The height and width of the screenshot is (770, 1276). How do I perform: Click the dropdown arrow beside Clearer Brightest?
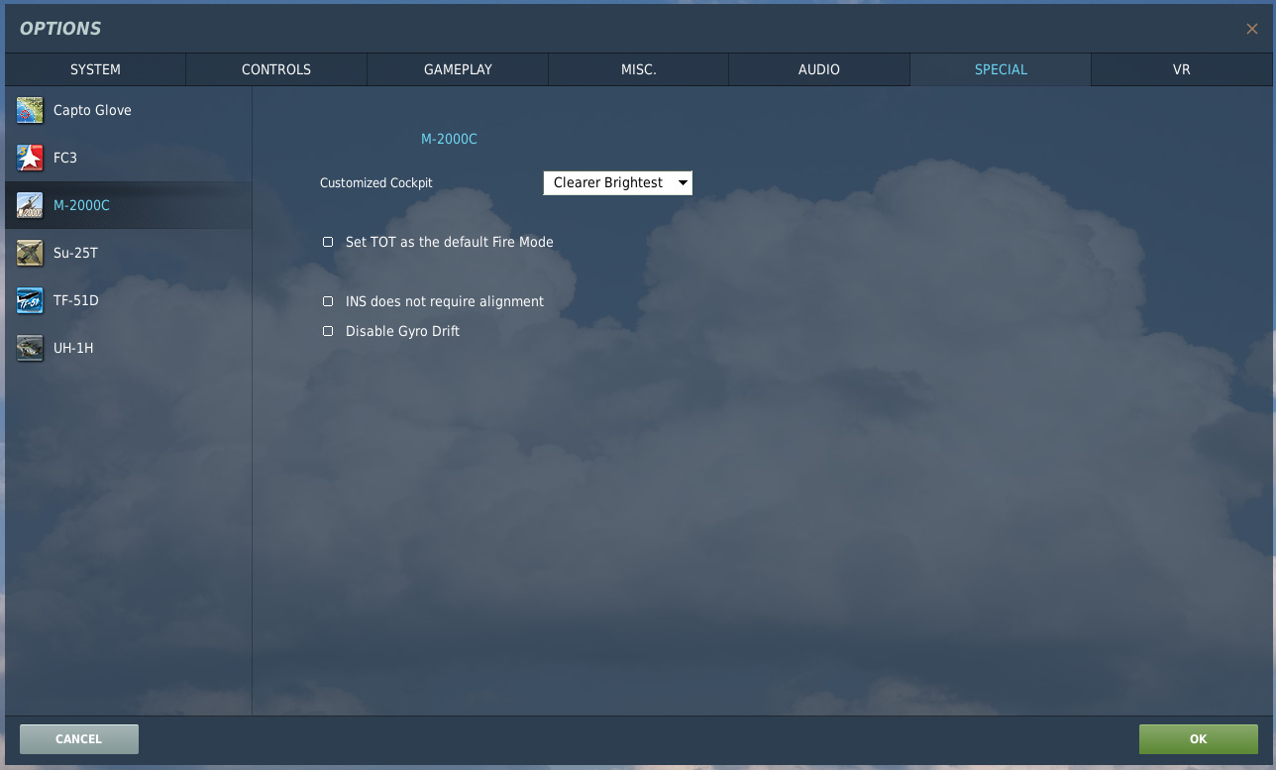[682, 183]
